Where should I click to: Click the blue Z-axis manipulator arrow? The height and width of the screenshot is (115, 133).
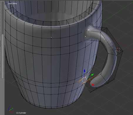[85, 71]
